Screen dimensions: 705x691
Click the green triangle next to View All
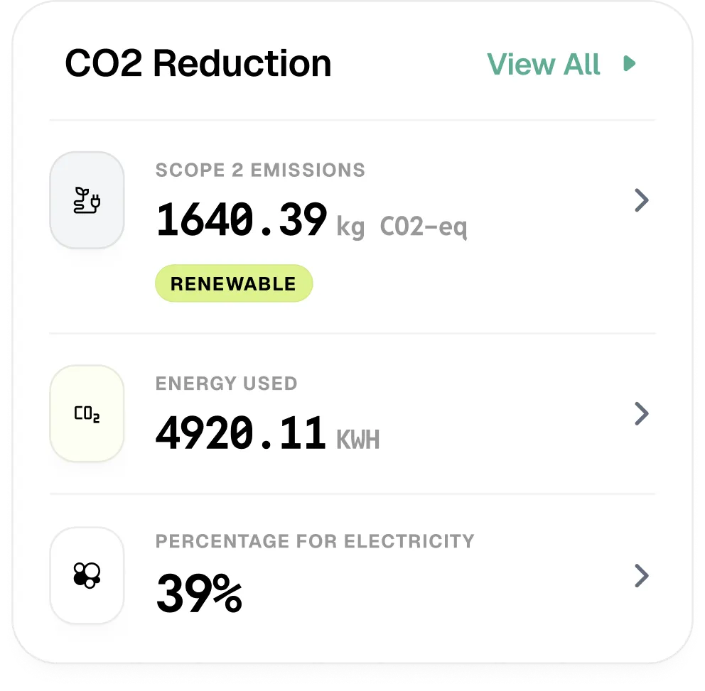pos(628,64)
